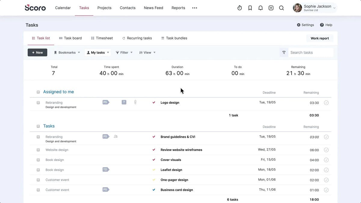This screenshot has height=203, width=361.
Task: Expand the View options dropdown
Action: tap(147, 53)
